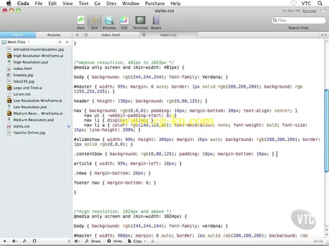Viewport: 329px width, 246px height.
Task: Open the Go menu
Action: pos(98,3)
